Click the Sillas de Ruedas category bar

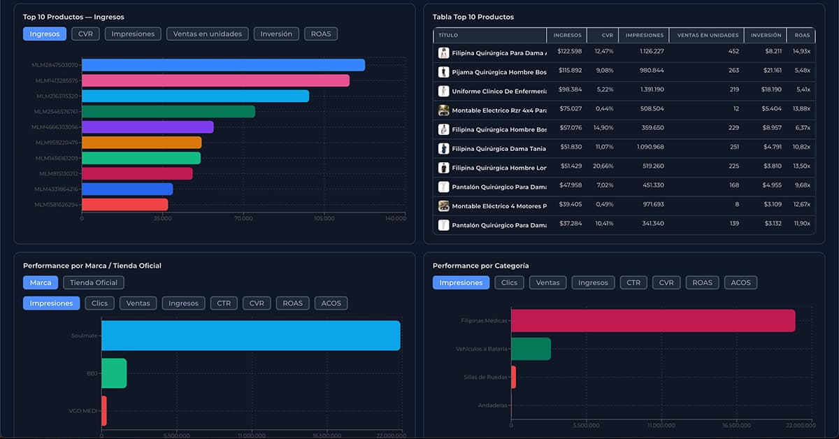[513, 377]
